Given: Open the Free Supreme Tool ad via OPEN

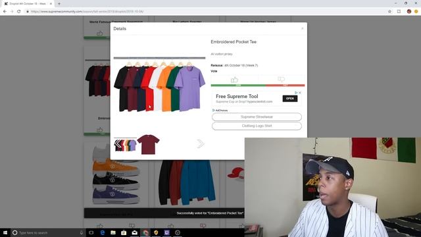Looking at the screenshot, I should (289, 99).
